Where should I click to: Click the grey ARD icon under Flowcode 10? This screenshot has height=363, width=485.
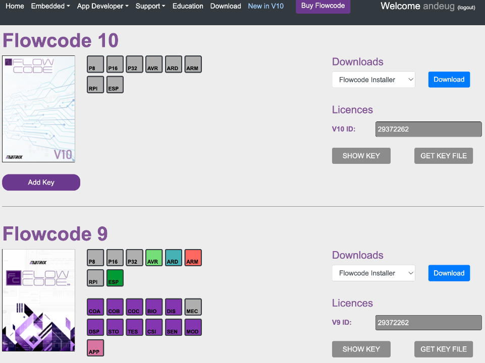click(174, 64)
